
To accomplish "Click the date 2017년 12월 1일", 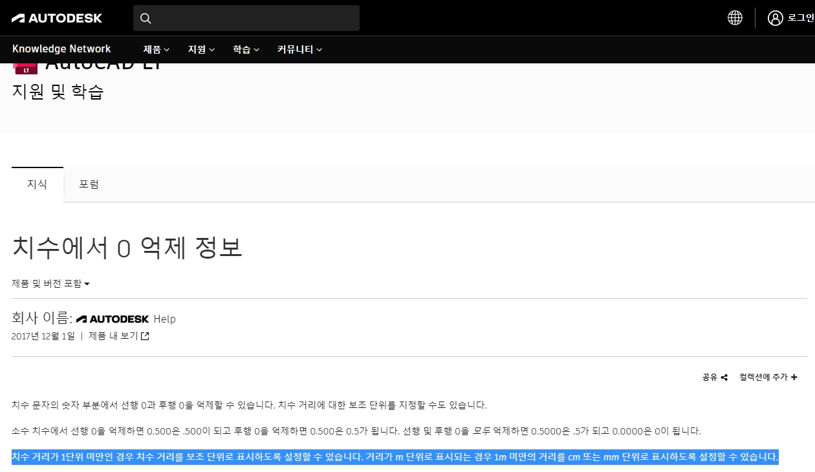I will pos(43,336).
